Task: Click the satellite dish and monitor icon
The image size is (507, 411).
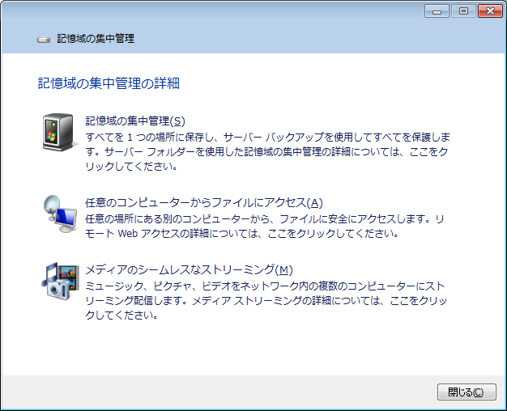Action: [61, 214]
